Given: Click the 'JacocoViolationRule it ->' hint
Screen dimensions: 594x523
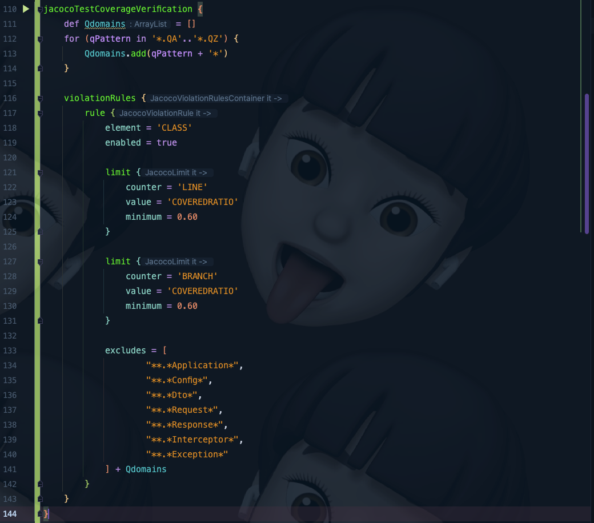Looking at the screenshot, I should point(165,113).
